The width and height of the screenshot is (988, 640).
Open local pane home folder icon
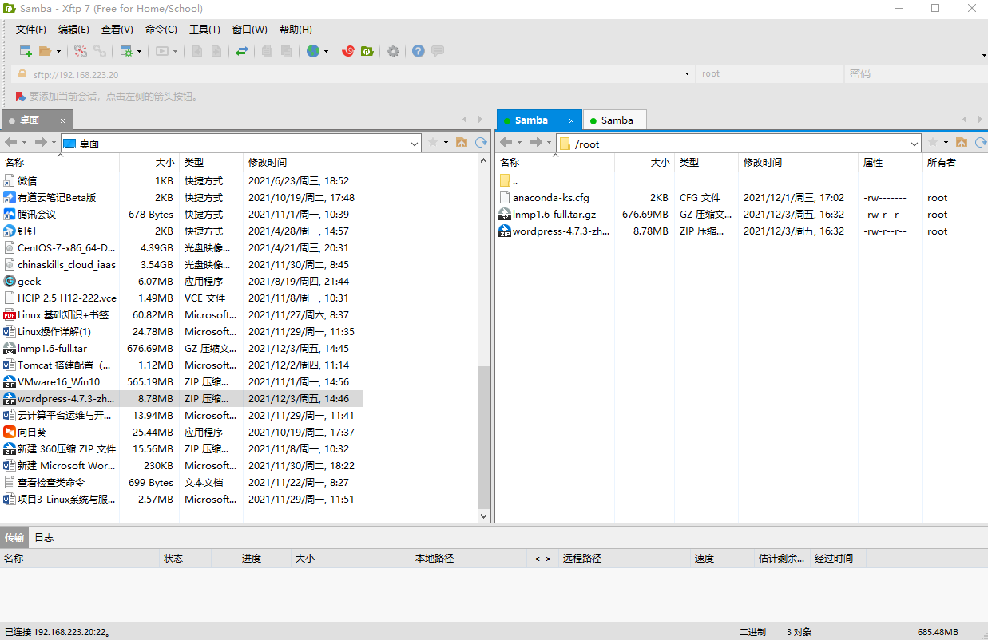[x=462, y=142]
